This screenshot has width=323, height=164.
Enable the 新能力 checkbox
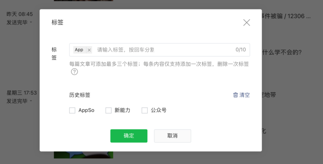coord(109,110)
